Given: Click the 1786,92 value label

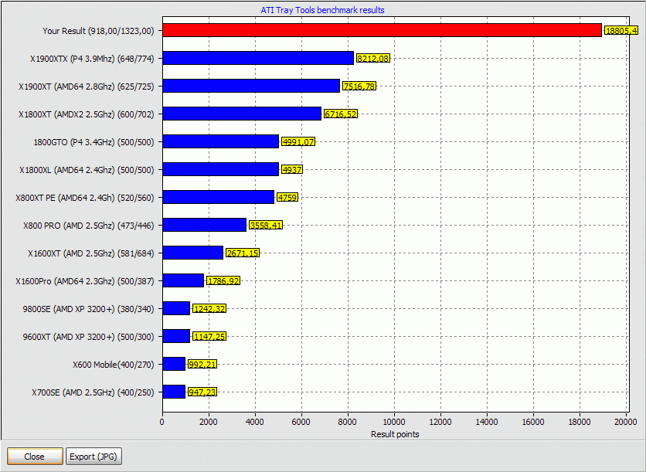Looking at the screenshot, I should point(223,281).
